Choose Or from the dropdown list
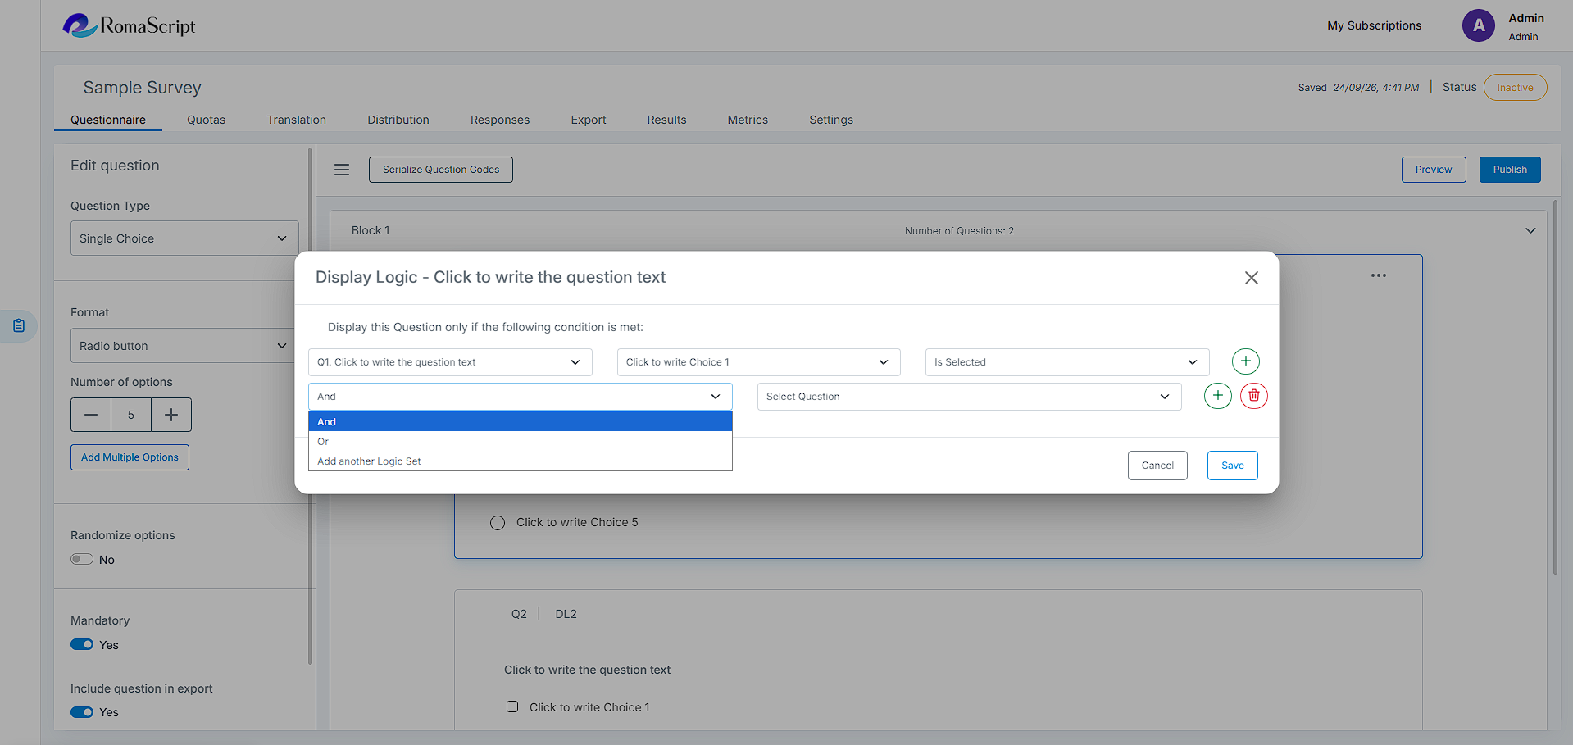The width and height of the screenshot is (1573, 745). click(x=520, y=442)
